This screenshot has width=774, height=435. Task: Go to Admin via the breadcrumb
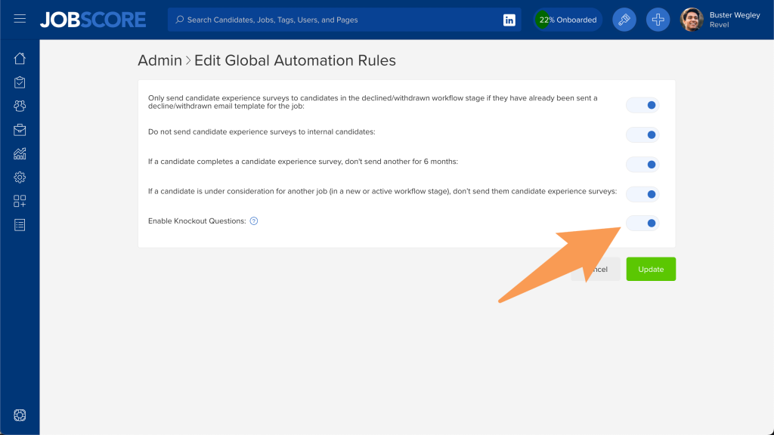click(159, 61)
